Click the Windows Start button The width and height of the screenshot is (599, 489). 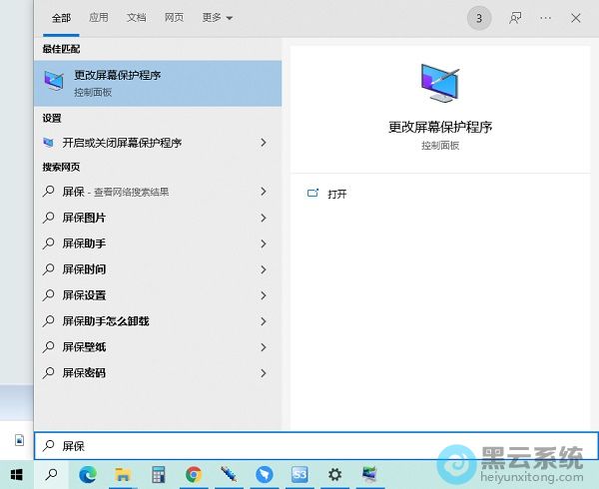click(x=17, y=475)
